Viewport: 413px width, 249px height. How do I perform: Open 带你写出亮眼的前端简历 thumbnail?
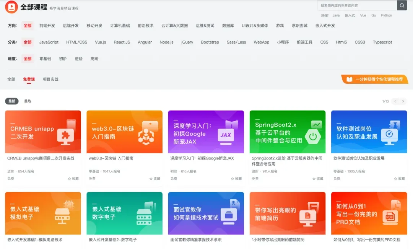(x=287, y=213)
